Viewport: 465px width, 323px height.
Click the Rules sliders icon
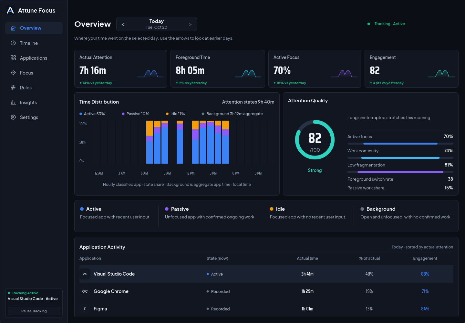click(13, 87)
